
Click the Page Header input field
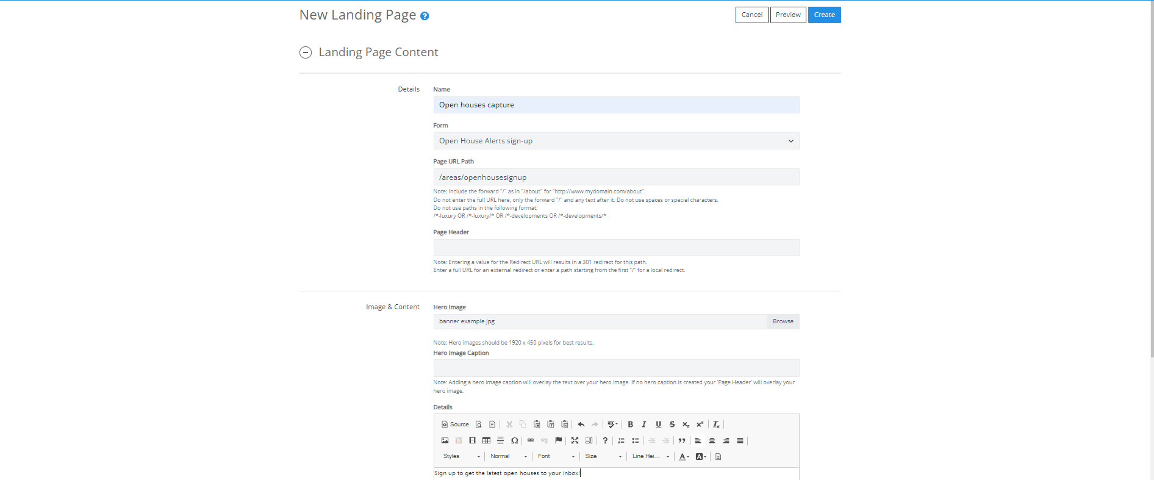615,247
